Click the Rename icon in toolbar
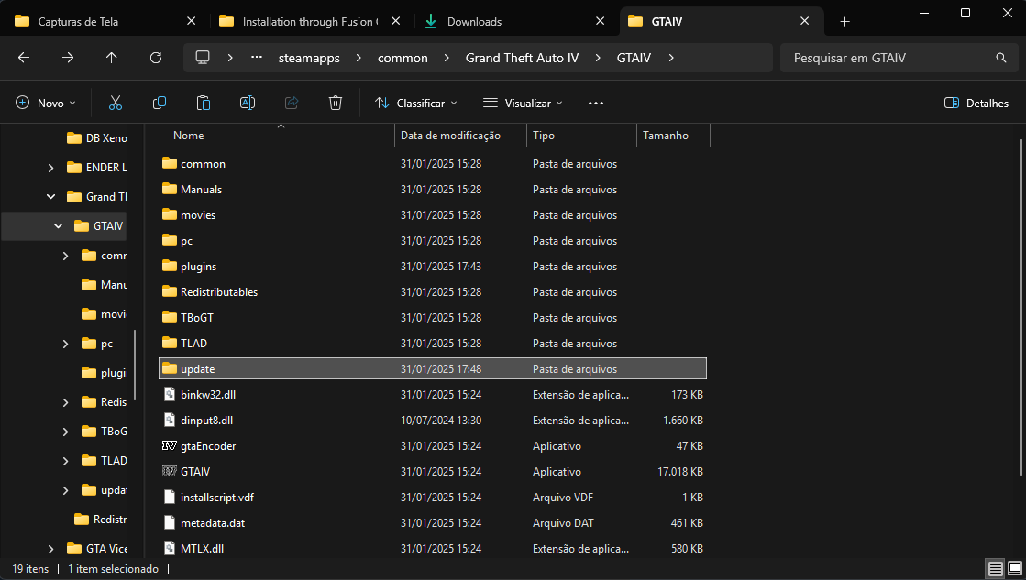Screen dimensions: 1026x580 pyautogui.click(x=248, y=104)
